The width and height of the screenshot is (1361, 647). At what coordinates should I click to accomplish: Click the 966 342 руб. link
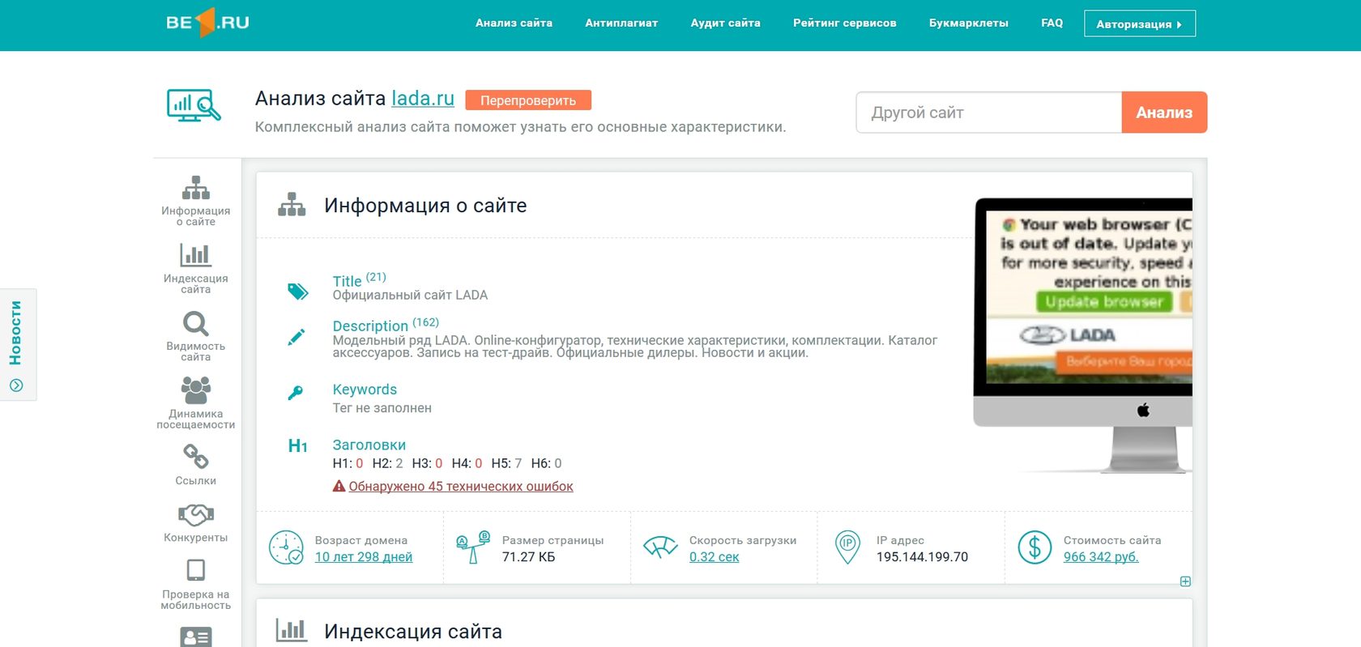click(1101, 557)
